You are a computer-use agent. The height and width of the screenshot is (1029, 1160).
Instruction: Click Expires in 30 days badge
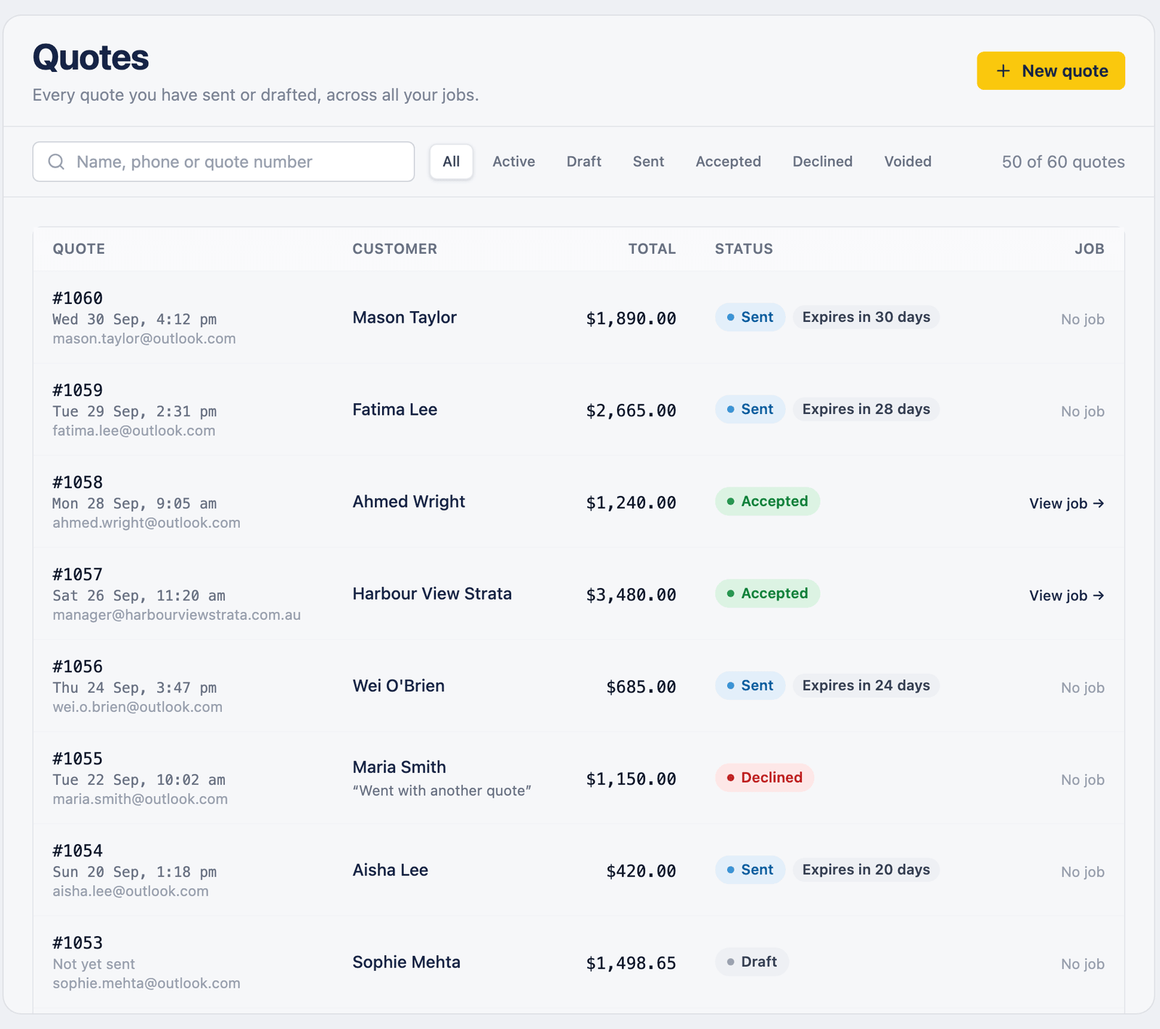coord(866,317)
